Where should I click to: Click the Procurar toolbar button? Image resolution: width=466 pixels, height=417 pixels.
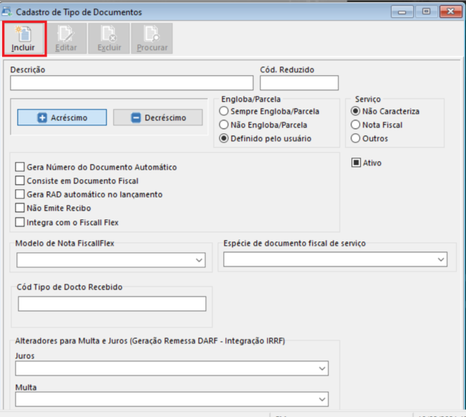tap(152, 39)
